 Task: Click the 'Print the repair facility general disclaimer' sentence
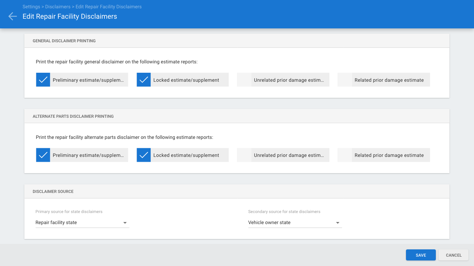(x=117, y=62)
